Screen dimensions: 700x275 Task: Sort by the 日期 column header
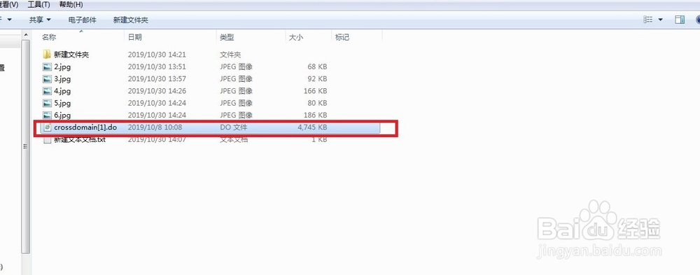click(135, 38)
